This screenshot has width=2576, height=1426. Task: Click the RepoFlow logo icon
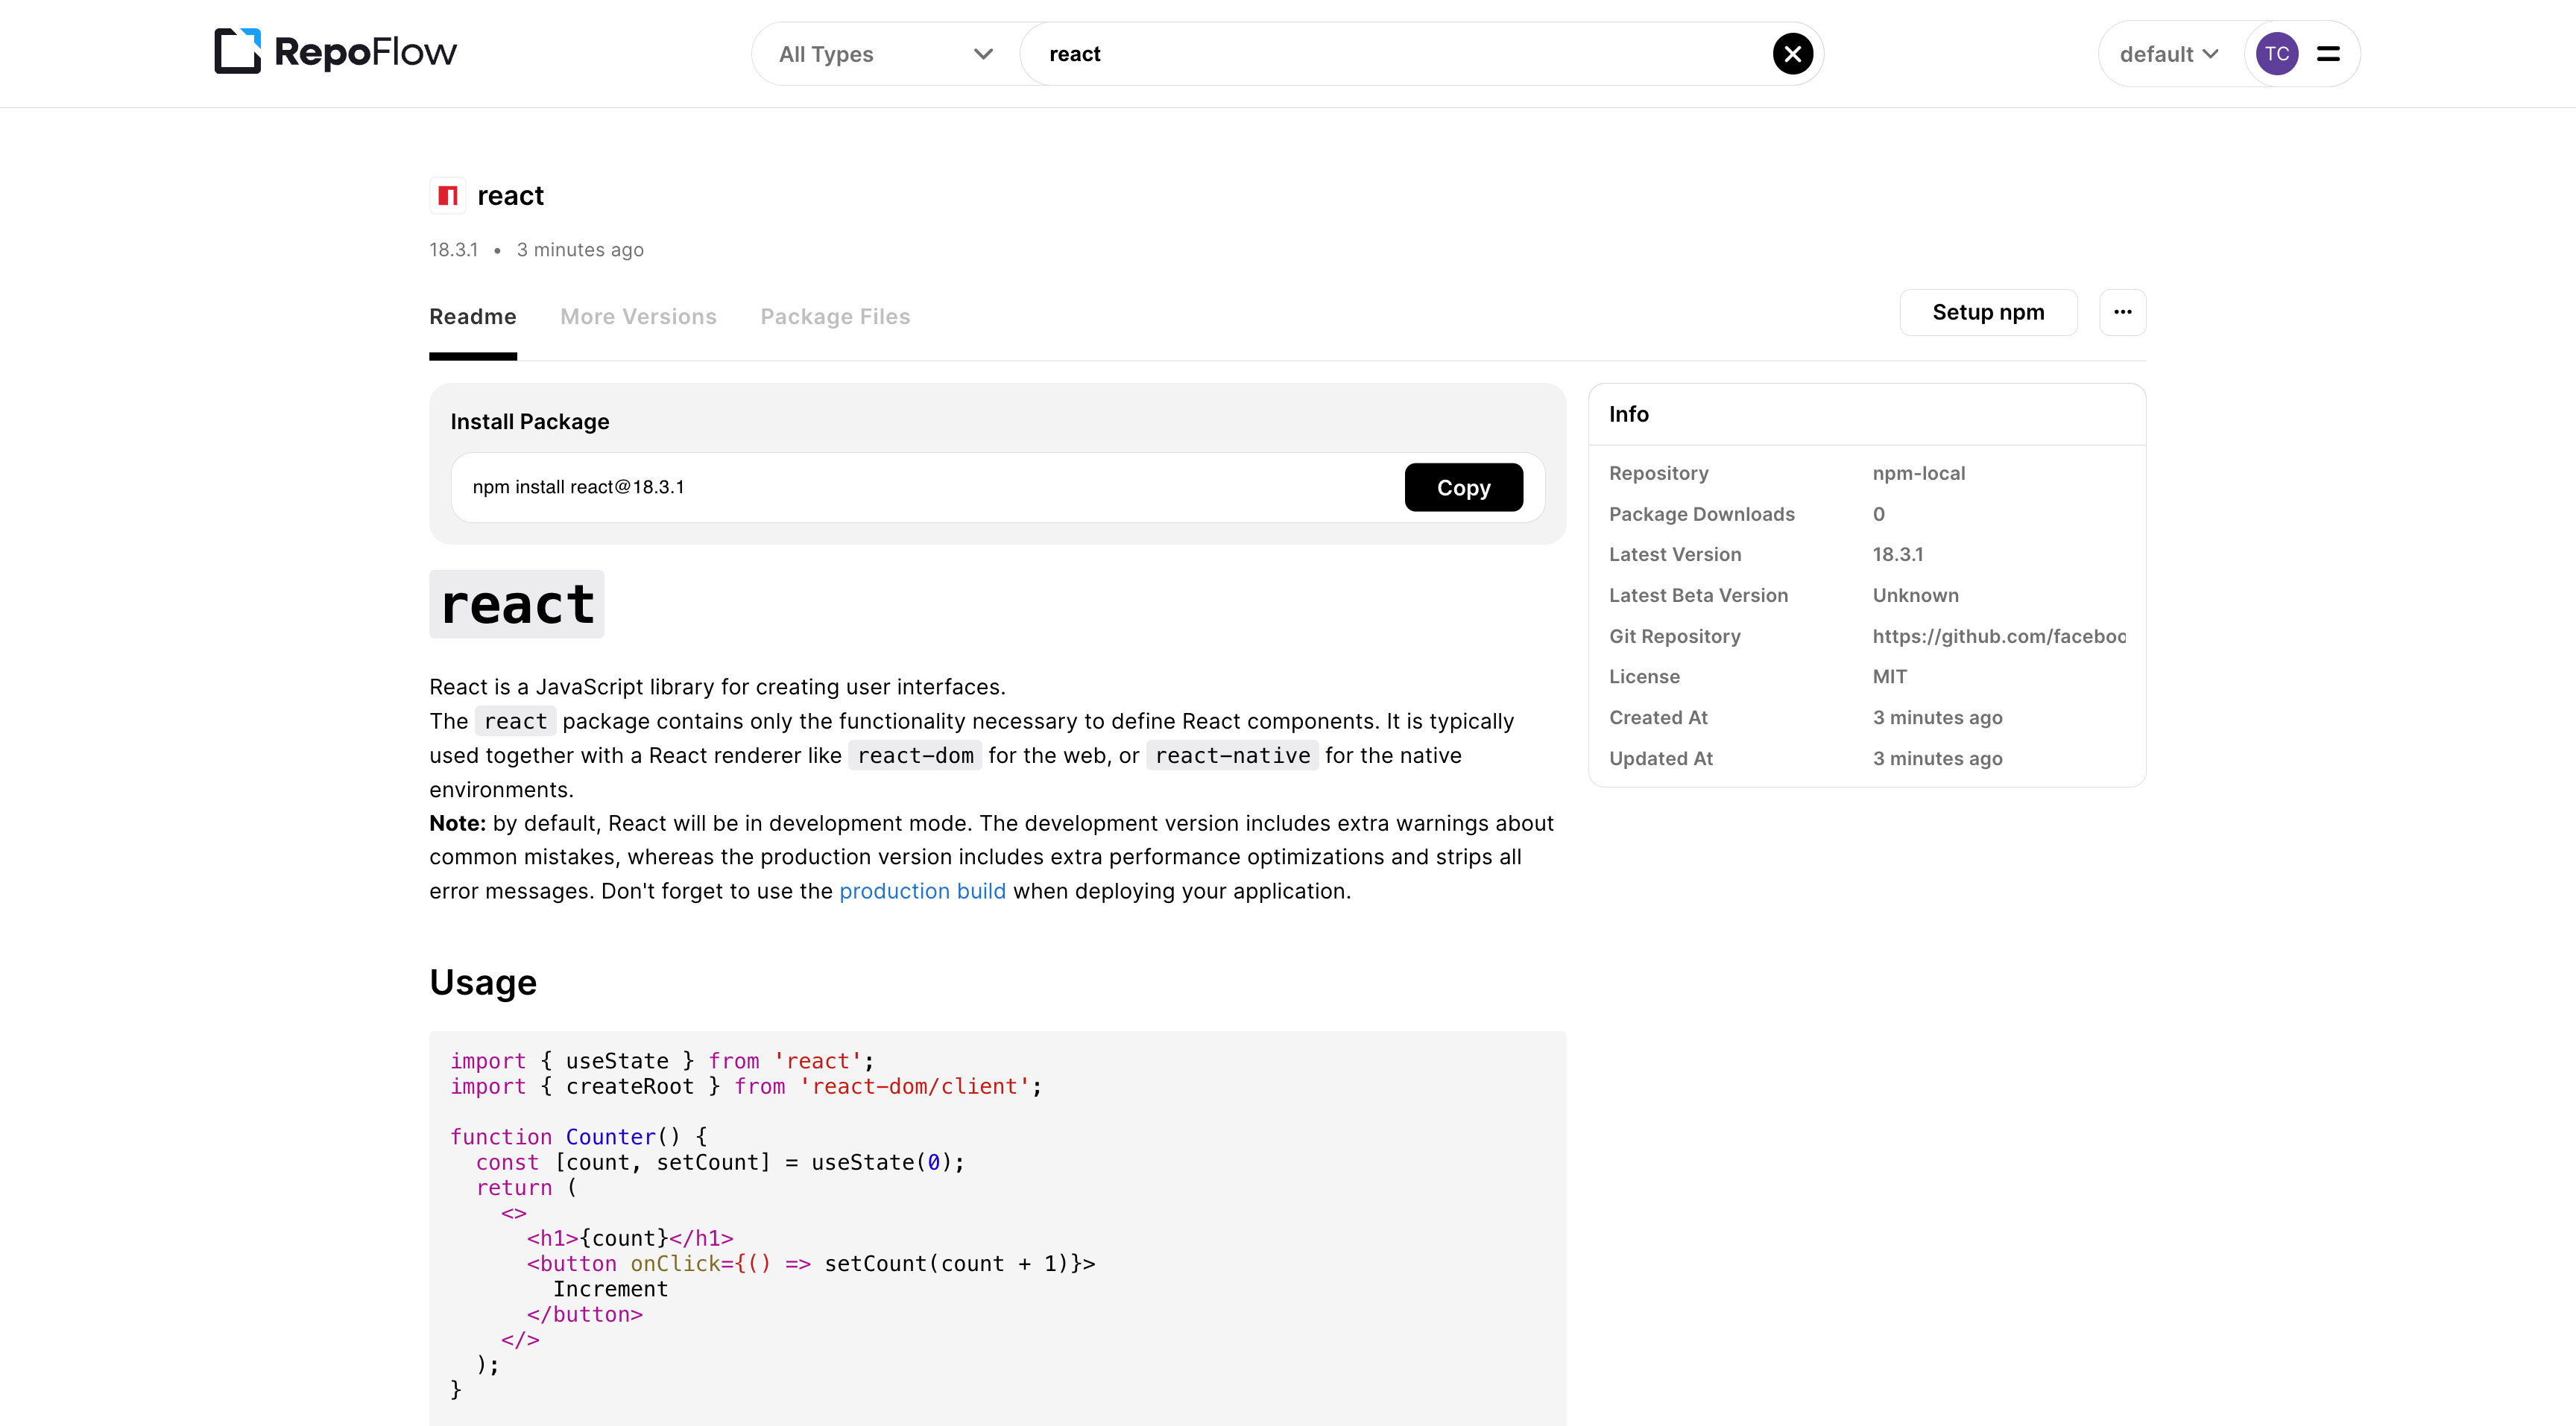(237, 51)
